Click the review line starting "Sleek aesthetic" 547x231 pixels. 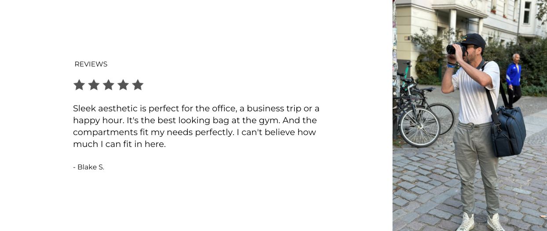point(196,108)
